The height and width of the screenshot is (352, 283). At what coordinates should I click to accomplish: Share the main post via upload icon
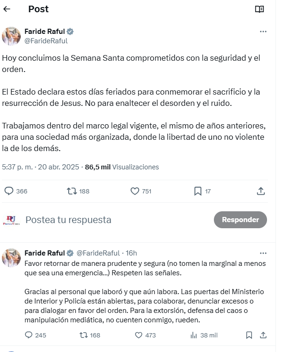pyautogui.click(x=261, y=191)
